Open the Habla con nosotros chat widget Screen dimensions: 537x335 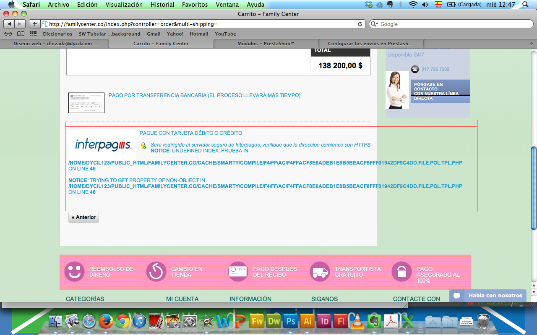point(488,296)
